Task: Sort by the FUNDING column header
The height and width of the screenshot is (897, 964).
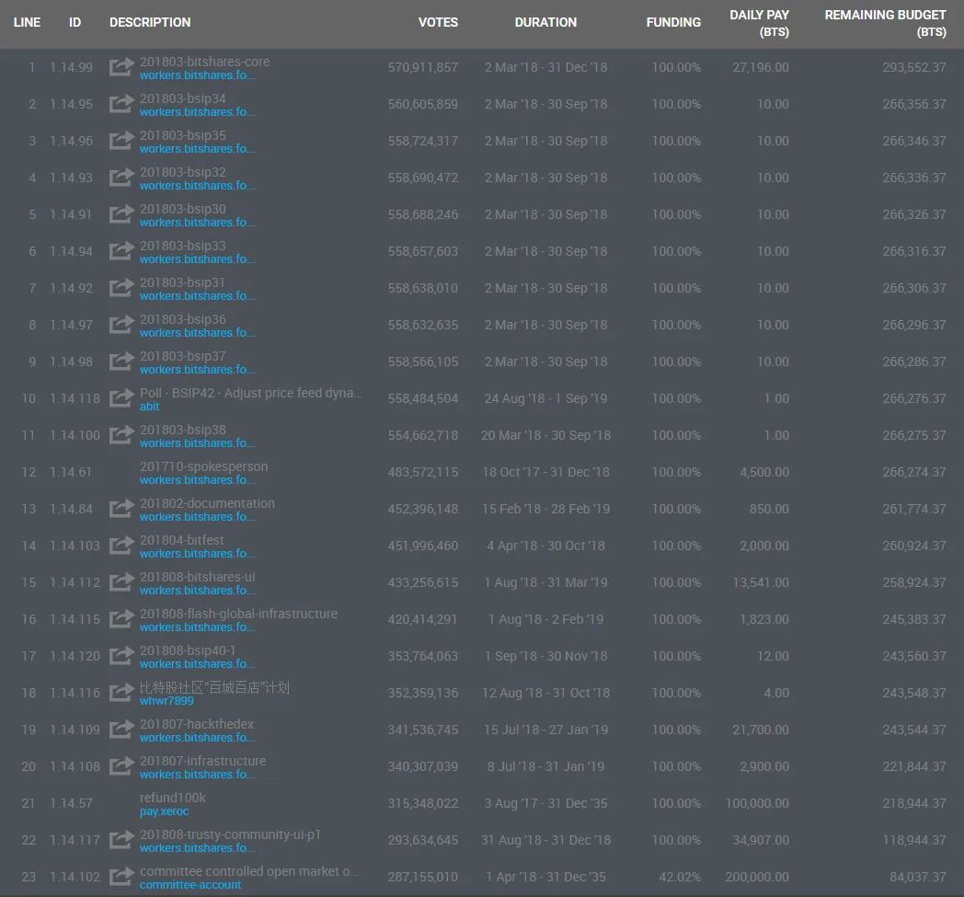Action: pyautogui.click(x=673, y=22)
